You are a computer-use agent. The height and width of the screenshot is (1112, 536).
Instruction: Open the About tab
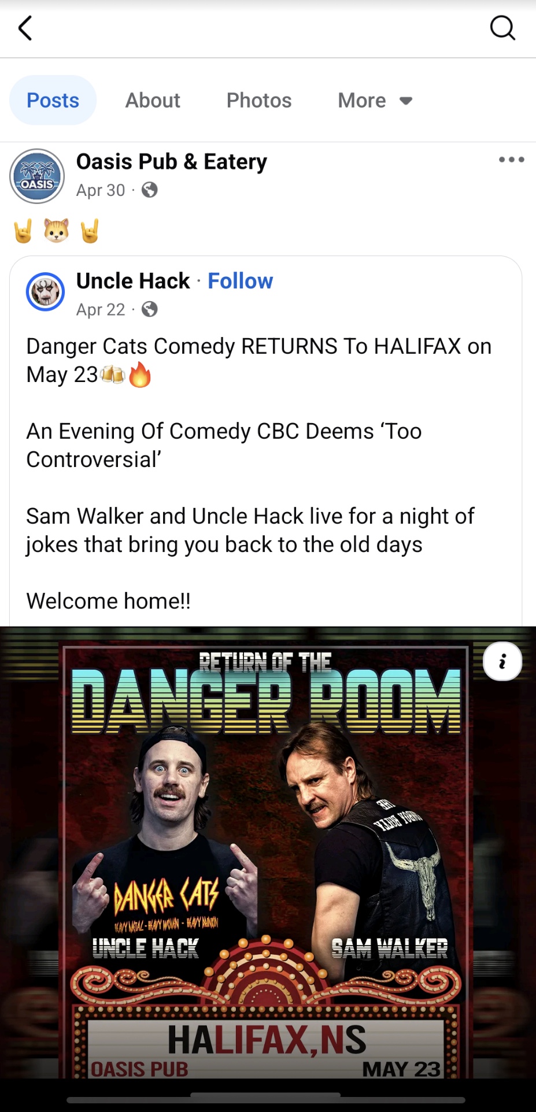click(x=153, y=101)
